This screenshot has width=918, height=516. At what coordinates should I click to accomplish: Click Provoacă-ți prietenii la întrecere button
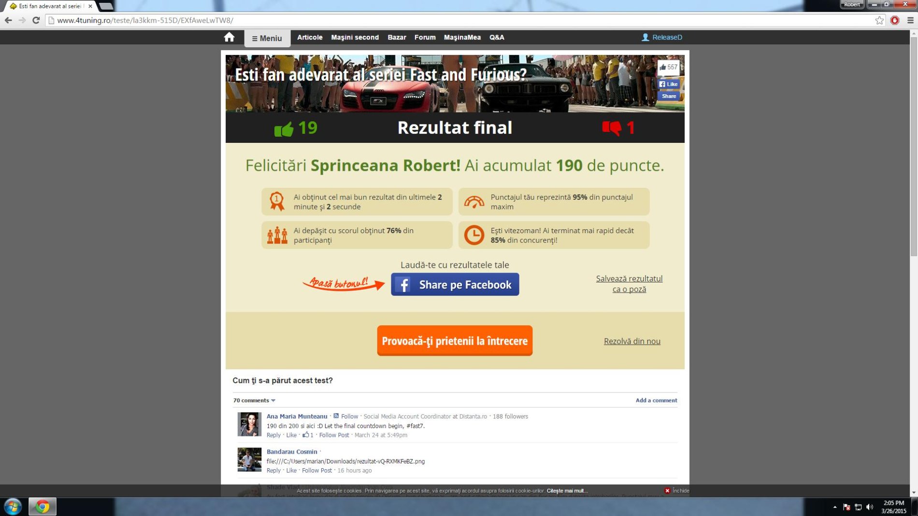[x=455, y=341]
